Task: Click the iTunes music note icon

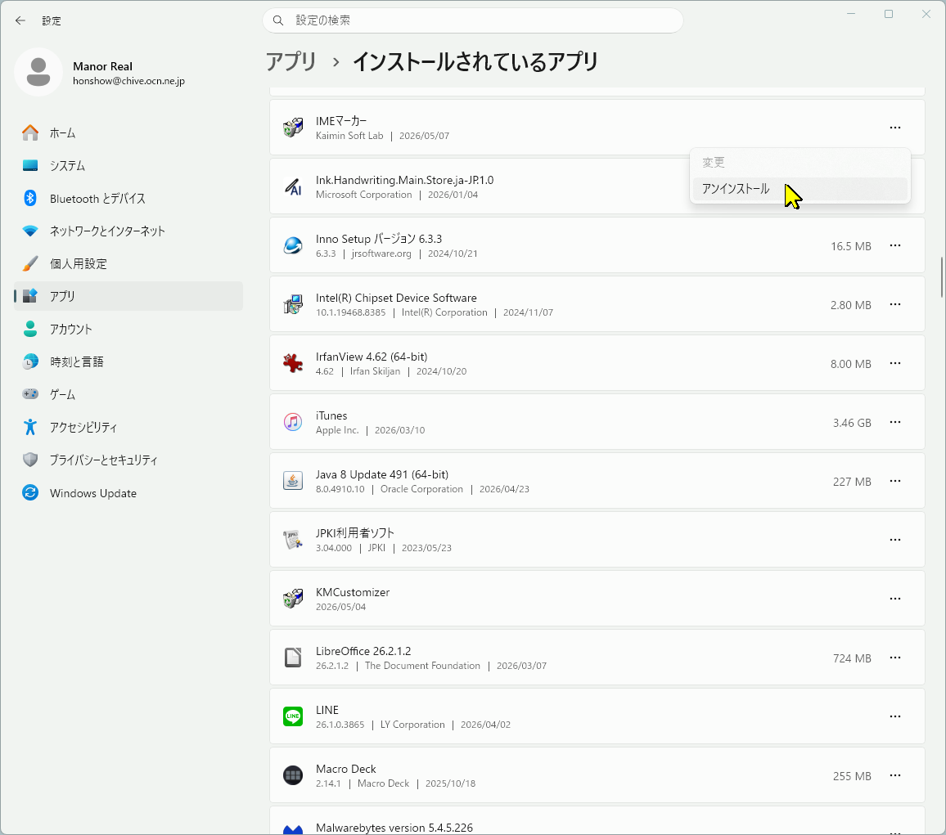Action: 293,422
